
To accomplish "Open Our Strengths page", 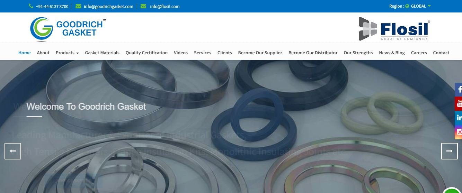I will (358, 53).
